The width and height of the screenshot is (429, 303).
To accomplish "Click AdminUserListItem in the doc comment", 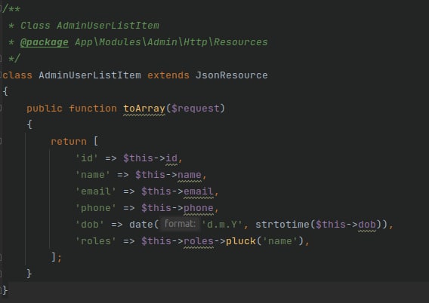I will (x=108, y=26).
